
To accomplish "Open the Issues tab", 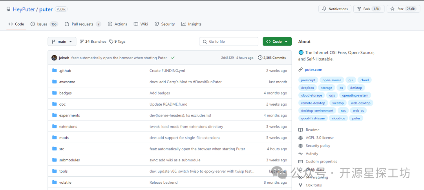I will pos(44,24).
